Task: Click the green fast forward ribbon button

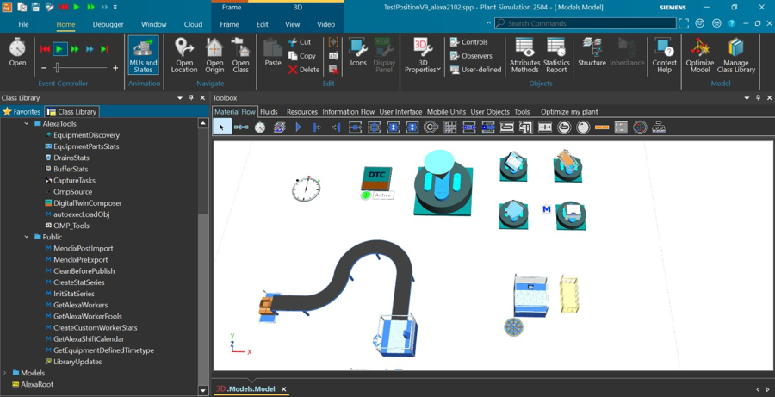Action: [x=75, y=49]
